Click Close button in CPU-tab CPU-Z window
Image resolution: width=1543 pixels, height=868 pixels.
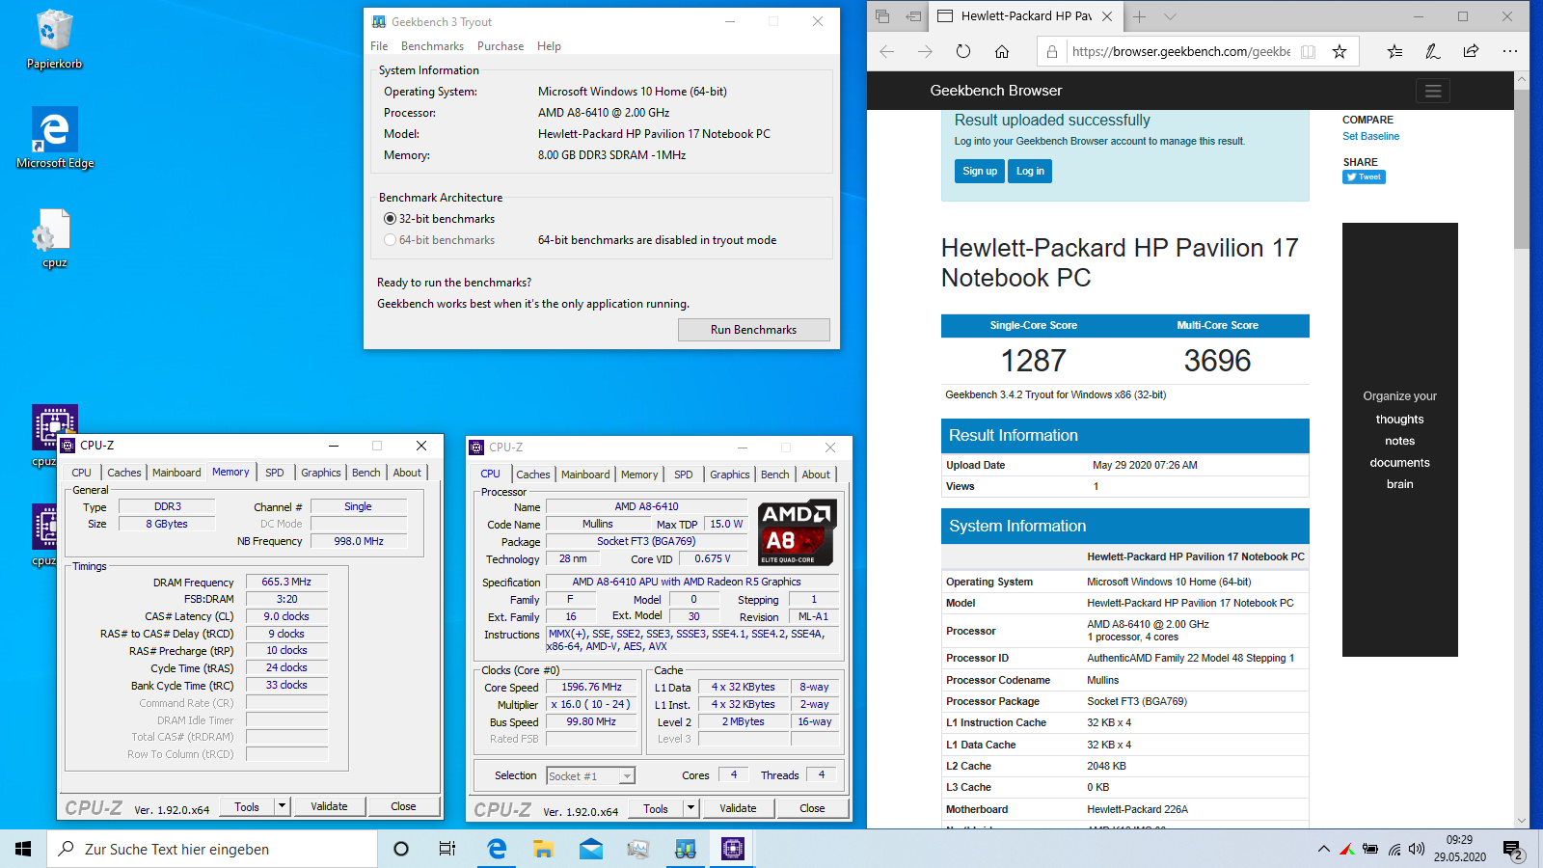pos(812,808)
